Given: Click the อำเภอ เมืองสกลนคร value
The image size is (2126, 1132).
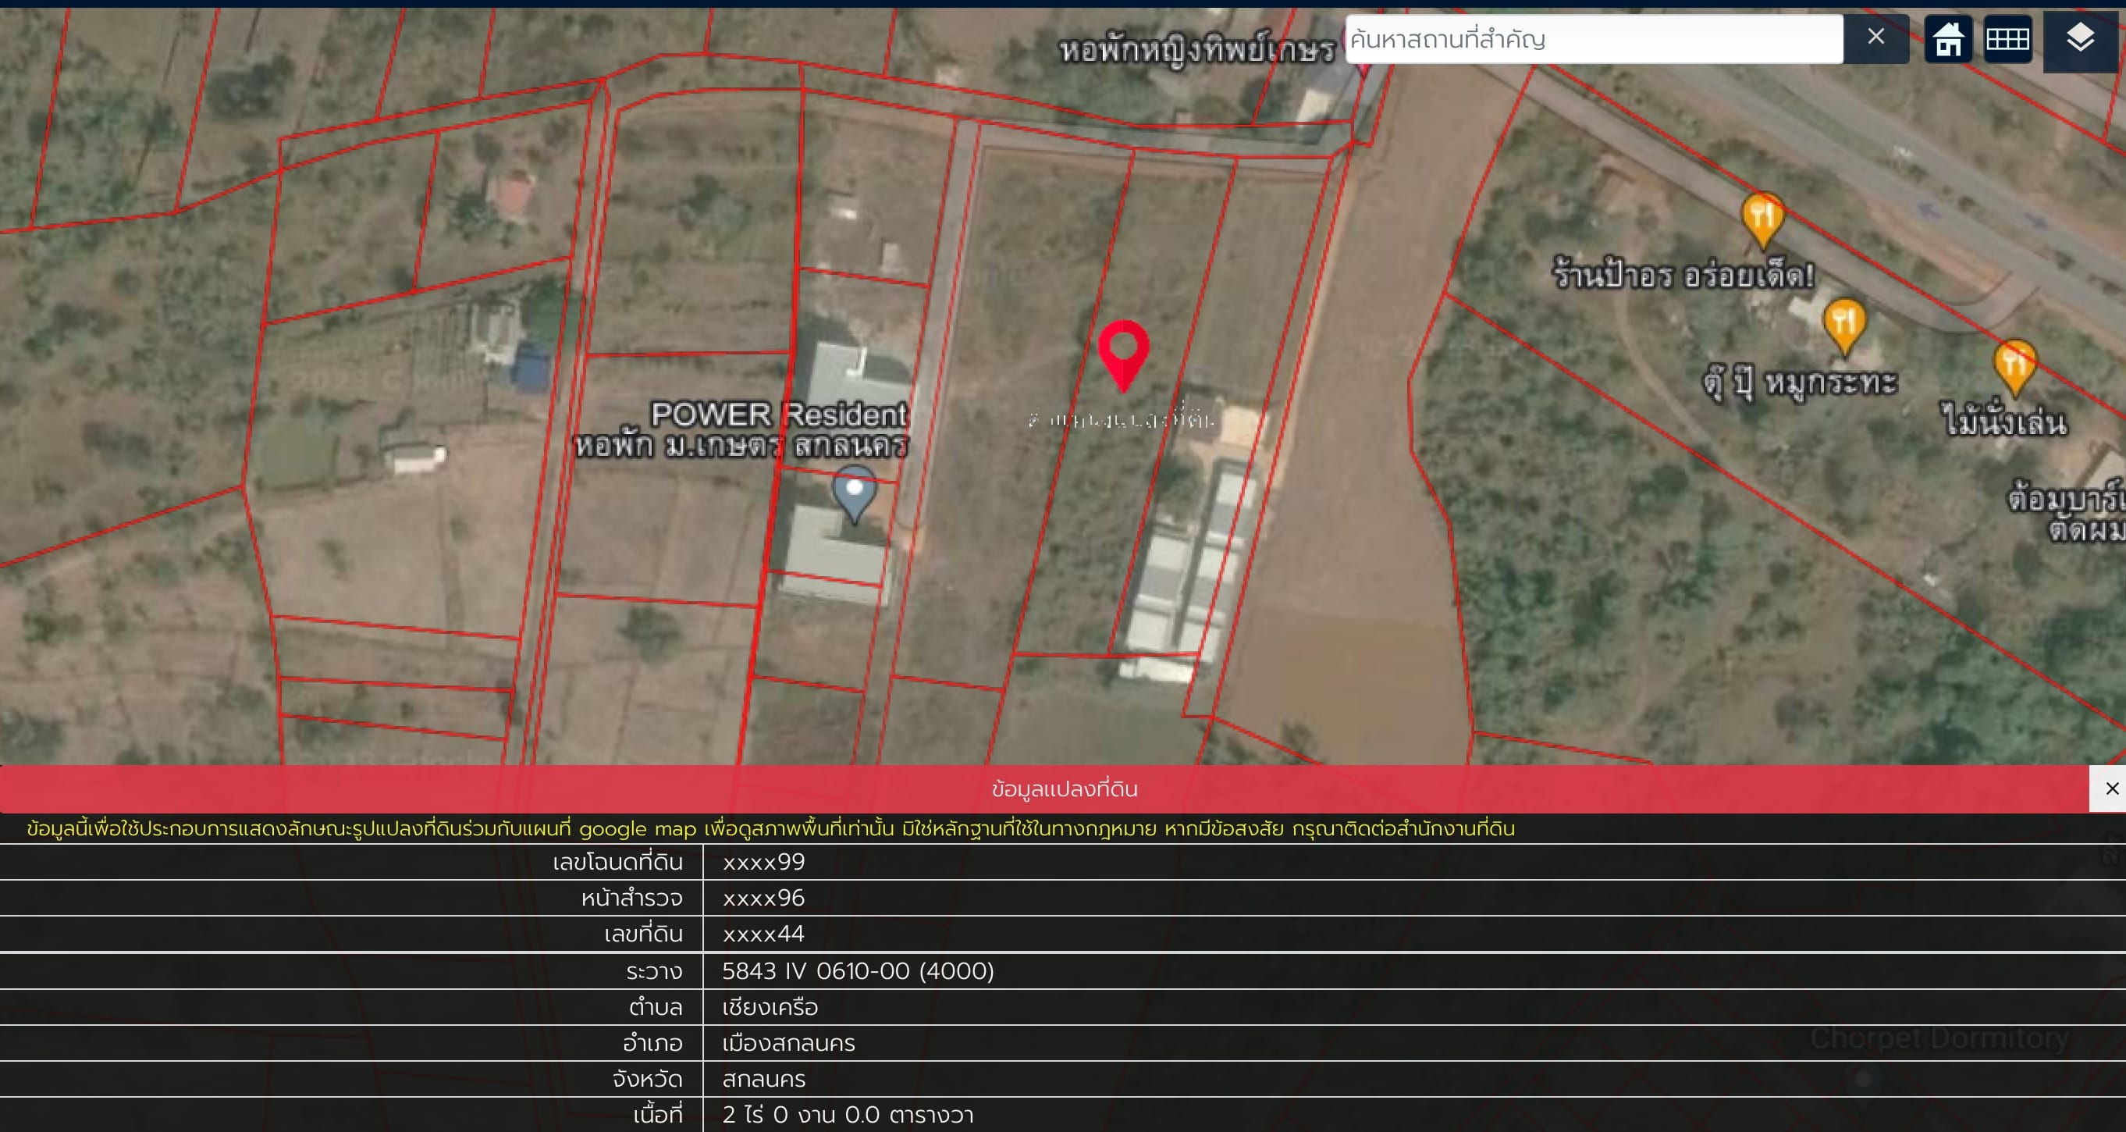Looking at the screenshot, I should (x=788, y=1043).
